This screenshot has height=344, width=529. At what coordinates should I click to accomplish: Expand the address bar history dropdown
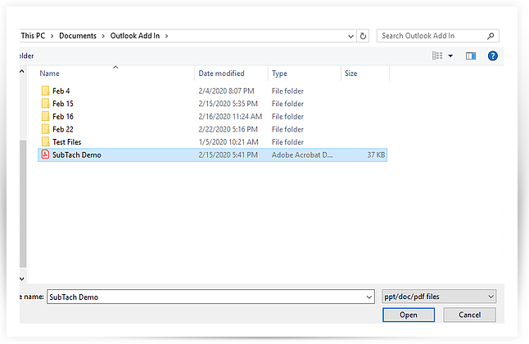point(350,36)
